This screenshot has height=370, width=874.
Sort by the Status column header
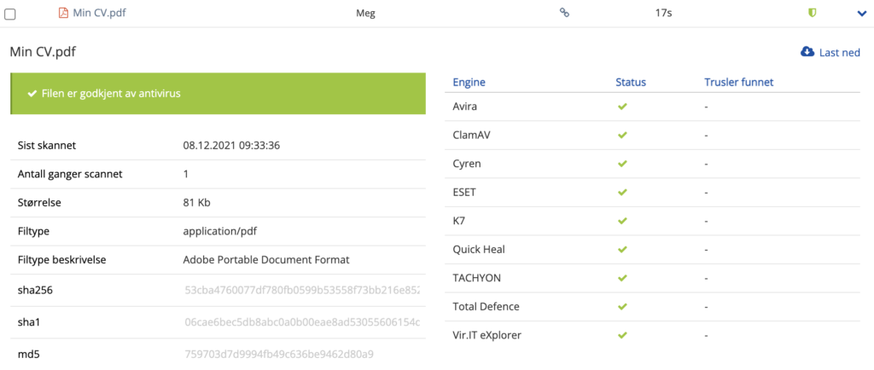pyautogui.click(x=631, y=83)
